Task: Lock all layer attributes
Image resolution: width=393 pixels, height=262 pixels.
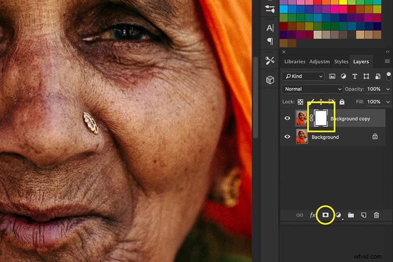Action: pos(342,102)
